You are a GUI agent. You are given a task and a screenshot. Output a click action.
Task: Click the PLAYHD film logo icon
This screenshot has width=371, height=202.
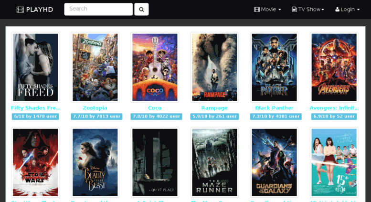20,10
